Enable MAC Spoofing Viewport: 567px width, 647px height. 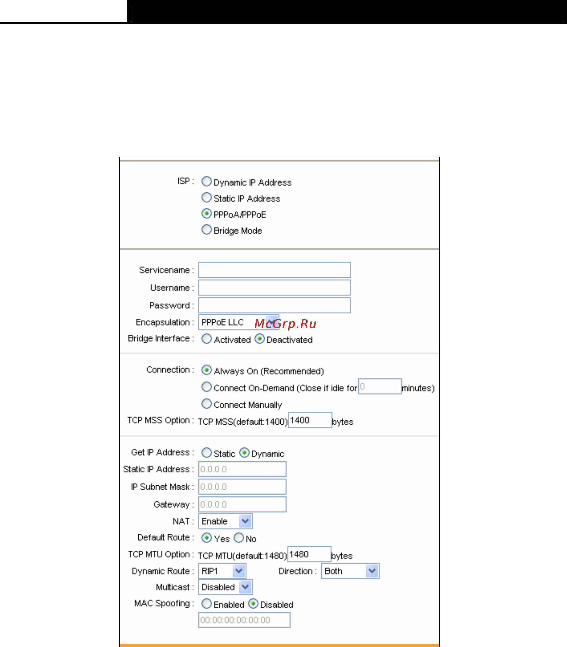(206, 603)
